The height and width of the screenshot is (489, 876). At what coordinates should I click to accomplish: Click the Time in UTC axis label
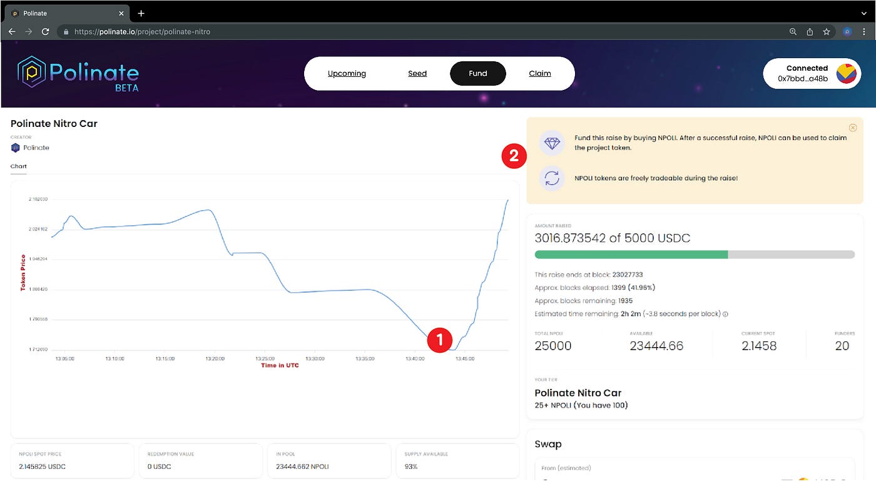coord(280,365)
